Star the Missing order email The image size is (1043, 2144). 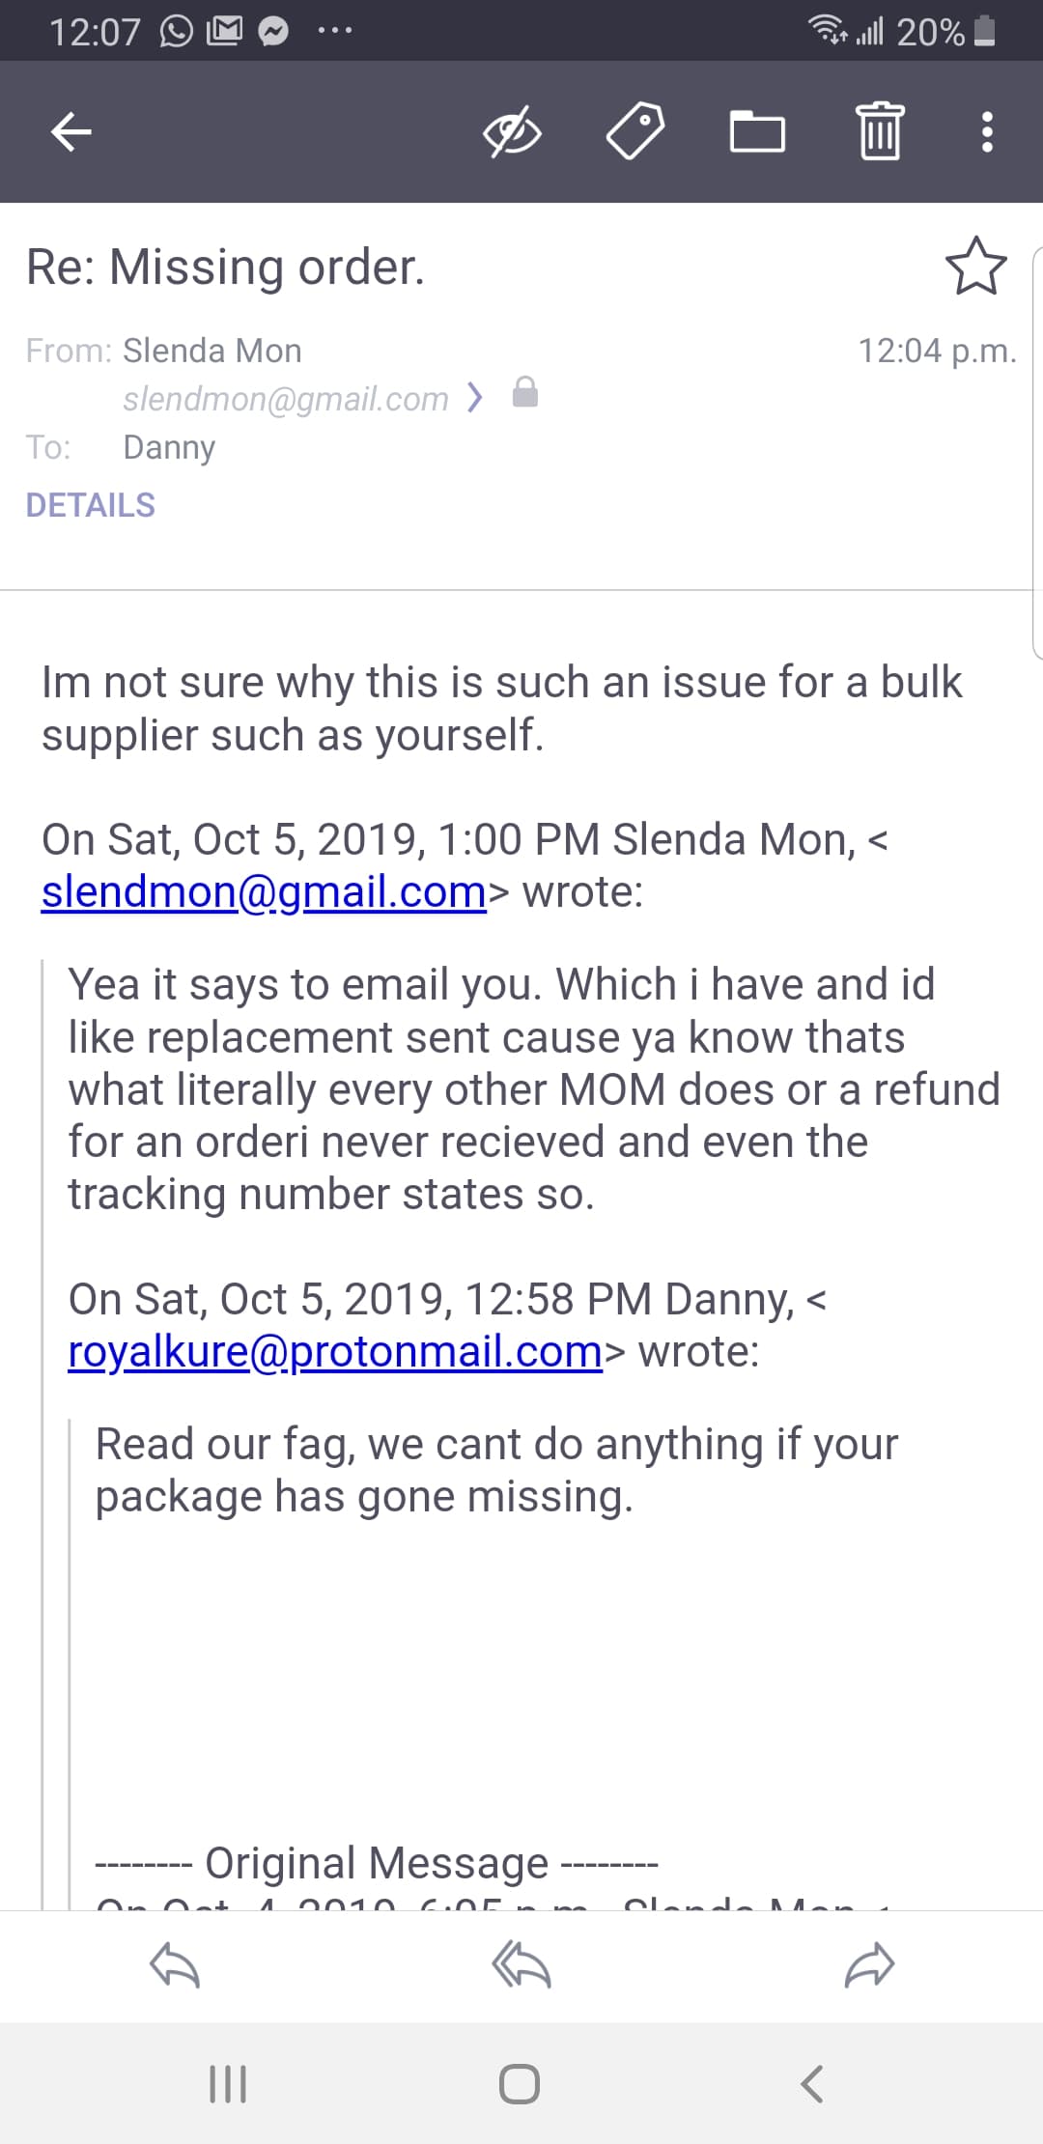(975, 267)
